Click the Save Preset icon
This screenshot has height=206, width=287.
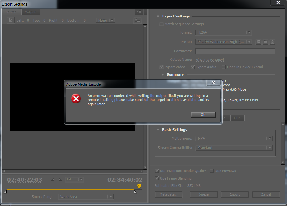pos(259,42)
